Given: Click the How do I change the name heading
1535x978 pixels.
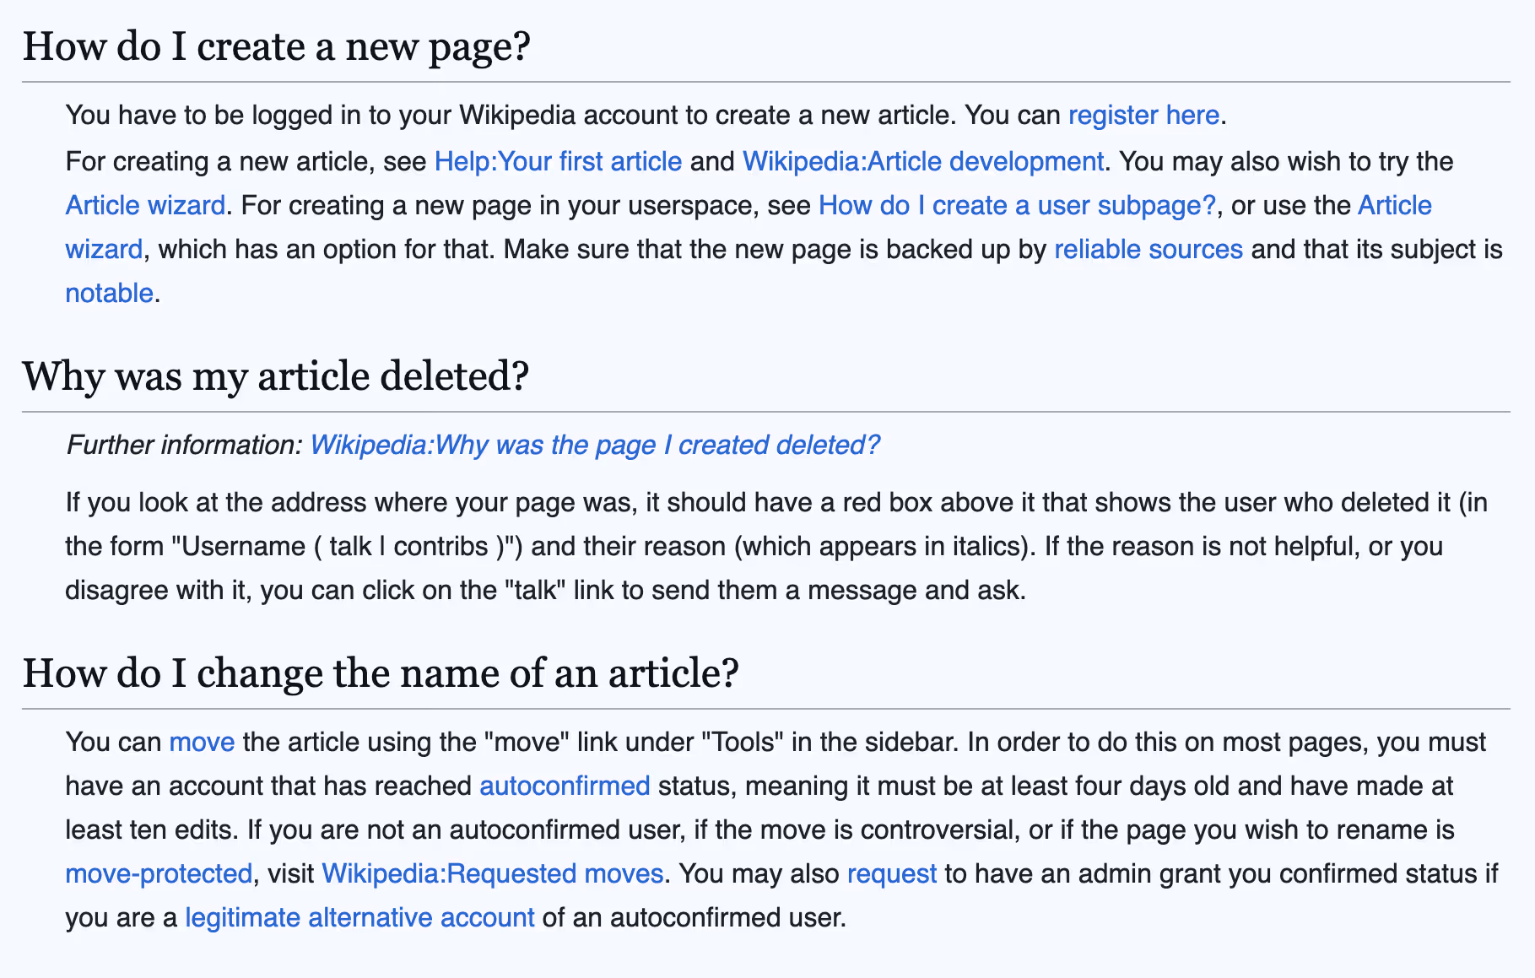Looking at the screenshot, I should pyautogui.click(x=381, y=673).
